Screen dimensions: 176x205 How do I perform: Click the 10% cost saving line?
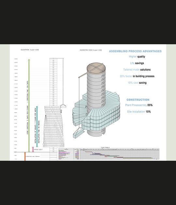pos(137,83)
